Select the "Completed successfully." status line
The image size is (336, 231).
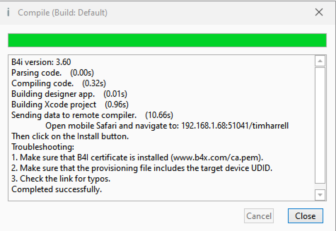[57, 189]
